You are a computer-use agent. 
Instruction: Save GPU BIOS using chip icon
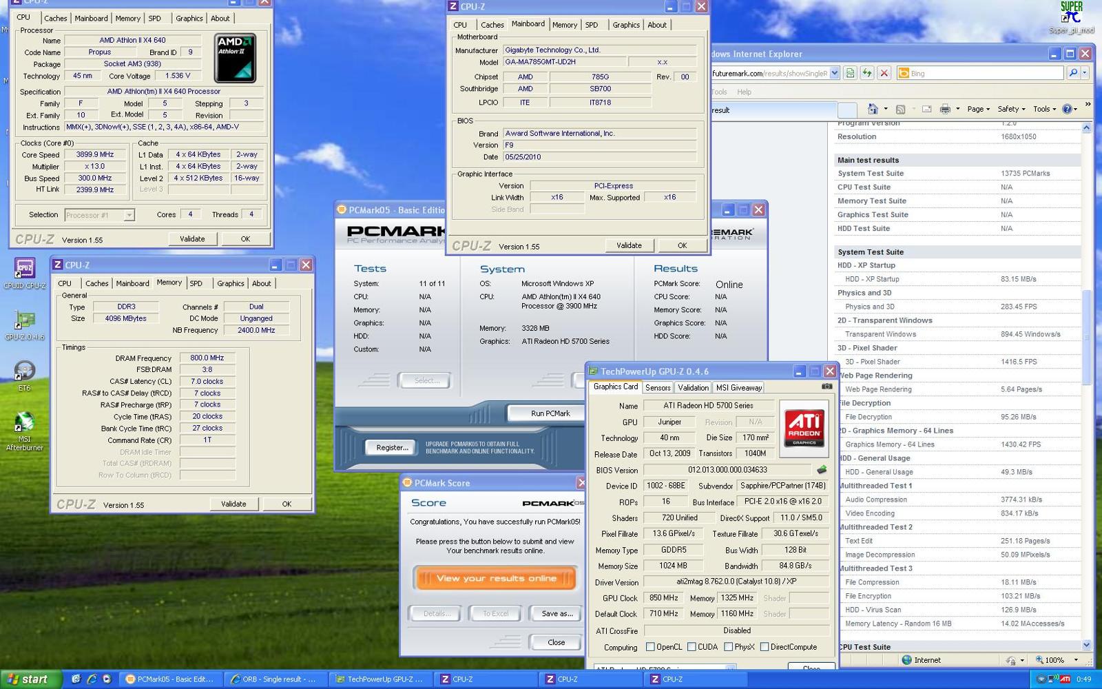[822, 469]
